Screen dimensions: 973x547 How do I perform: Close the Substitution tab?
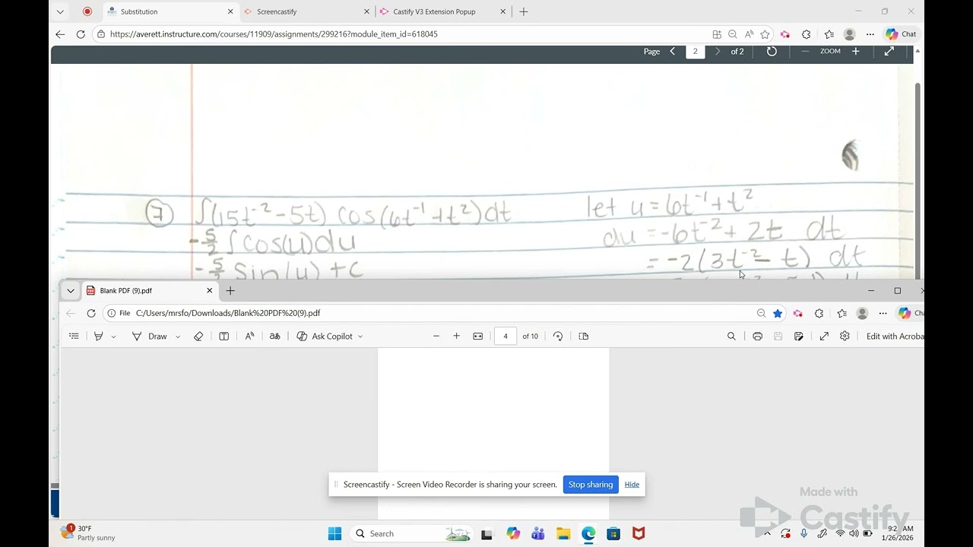230,11
